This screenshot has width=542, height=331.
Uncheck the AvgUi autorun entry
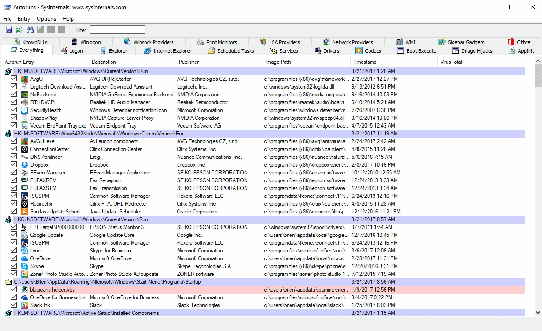(x=14, y=79)
